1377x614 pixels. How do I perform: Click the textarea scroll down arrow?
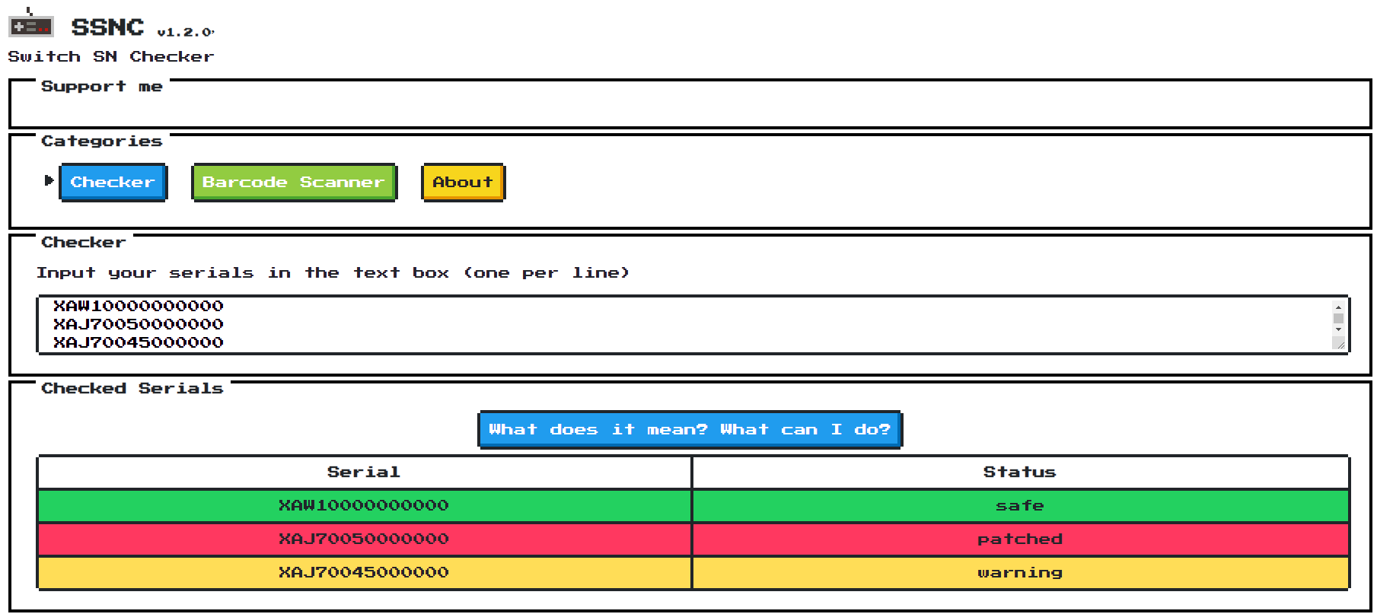pyautogui.click(x=1338, y=329)
